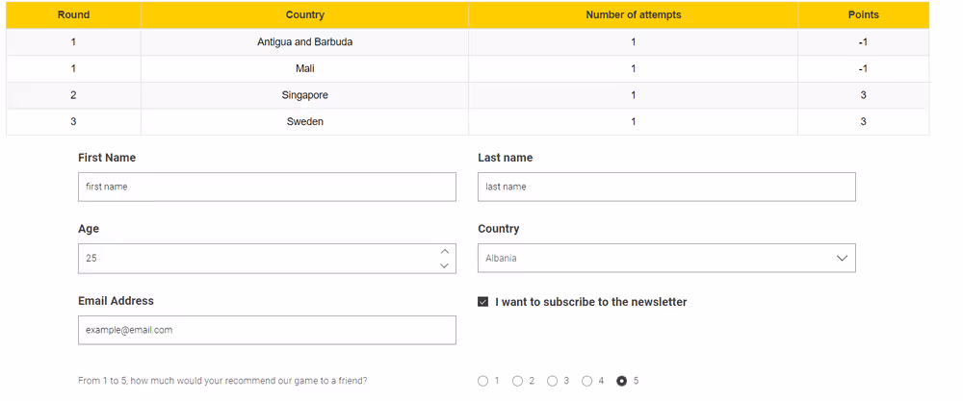Image resolution: width=963 pixels, height=401 pixels.
Task: Select rating 5 radio button
Action: (622, 381)
